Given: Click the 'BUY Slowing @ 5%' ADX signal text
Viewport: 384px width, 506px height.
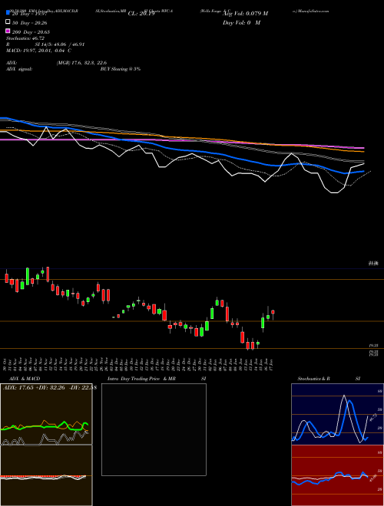Looking at the screenshot, I should [x=121, y=69].
